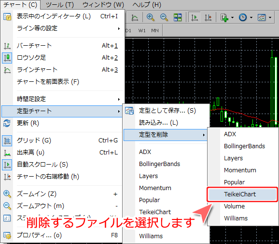Image resolution: width=279 pixels, height=244 pixels.
Task: Click 表示中のインディケータ menu entry
Action: (x=62, y=16)
